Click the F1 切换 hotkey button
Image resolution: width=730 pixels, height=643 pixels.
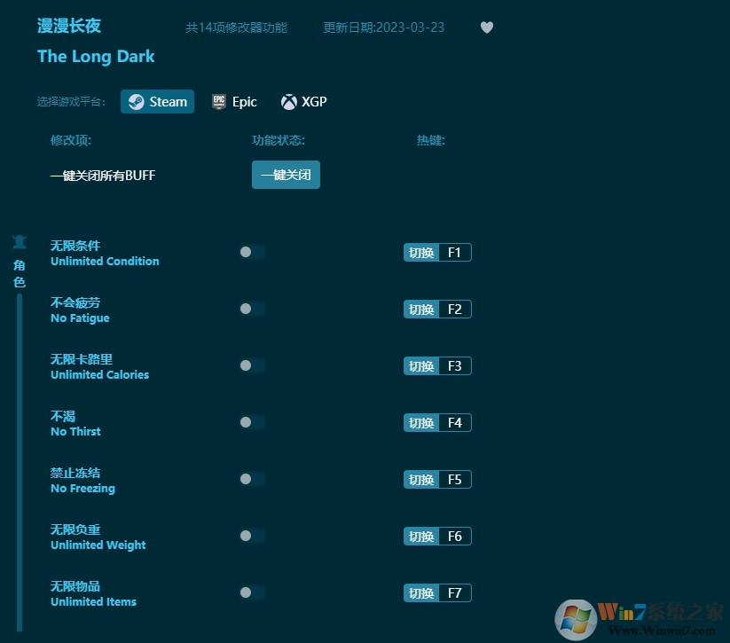(x=437, y=252)
